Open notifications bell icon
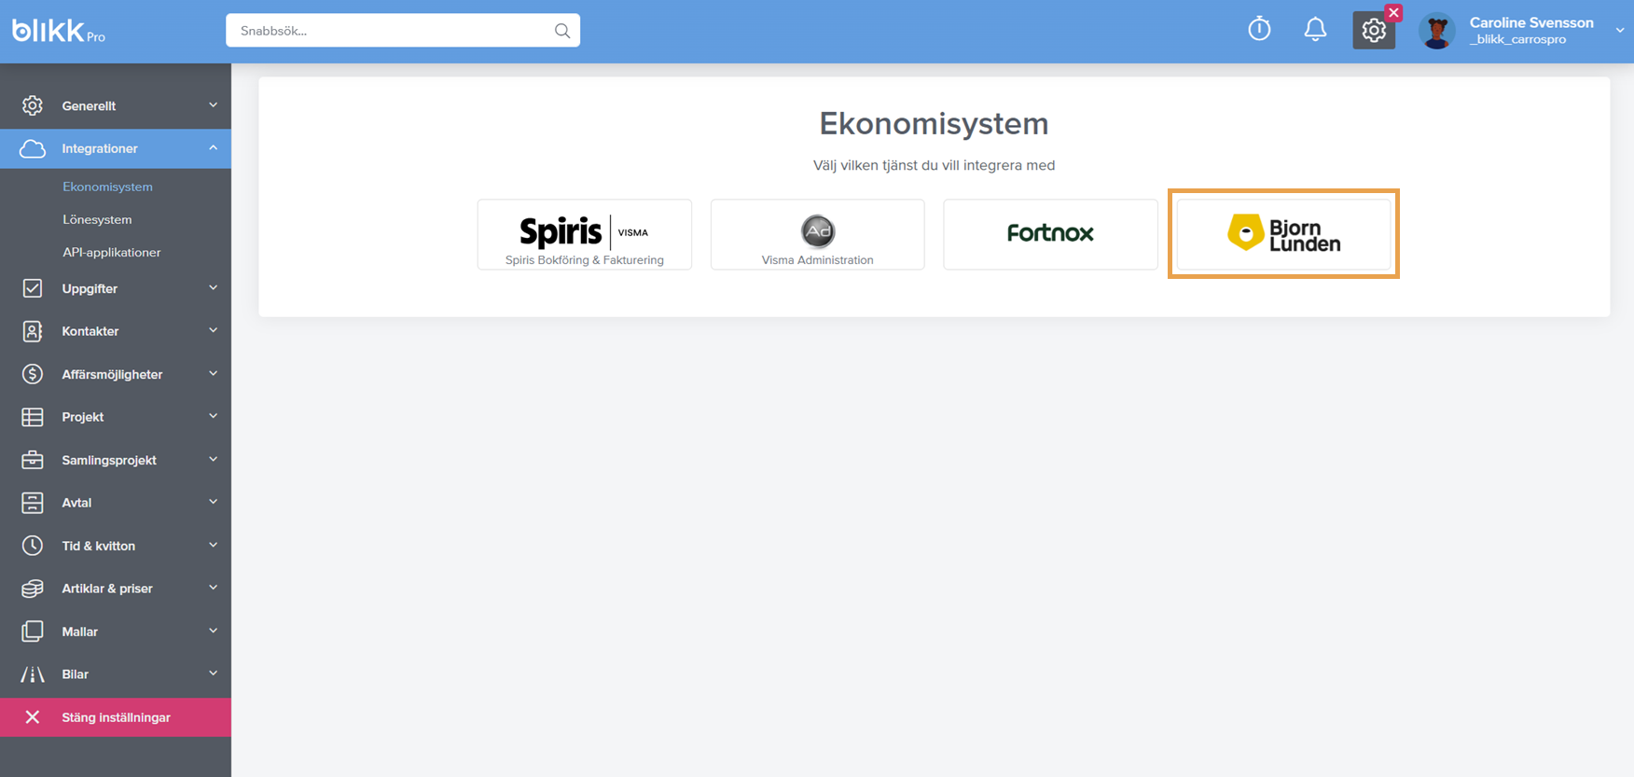Image resolution: width=1634 pixels, height=777 pixels. coord(1315,30)
